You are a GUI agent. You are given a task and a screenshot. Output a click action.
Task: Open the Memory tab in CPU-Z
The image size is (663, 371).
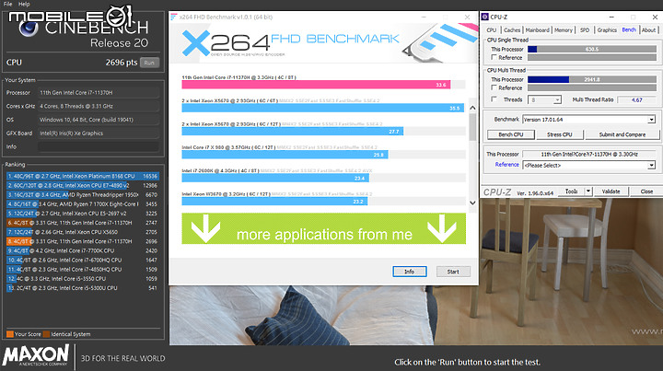click(x=564, y=30)
